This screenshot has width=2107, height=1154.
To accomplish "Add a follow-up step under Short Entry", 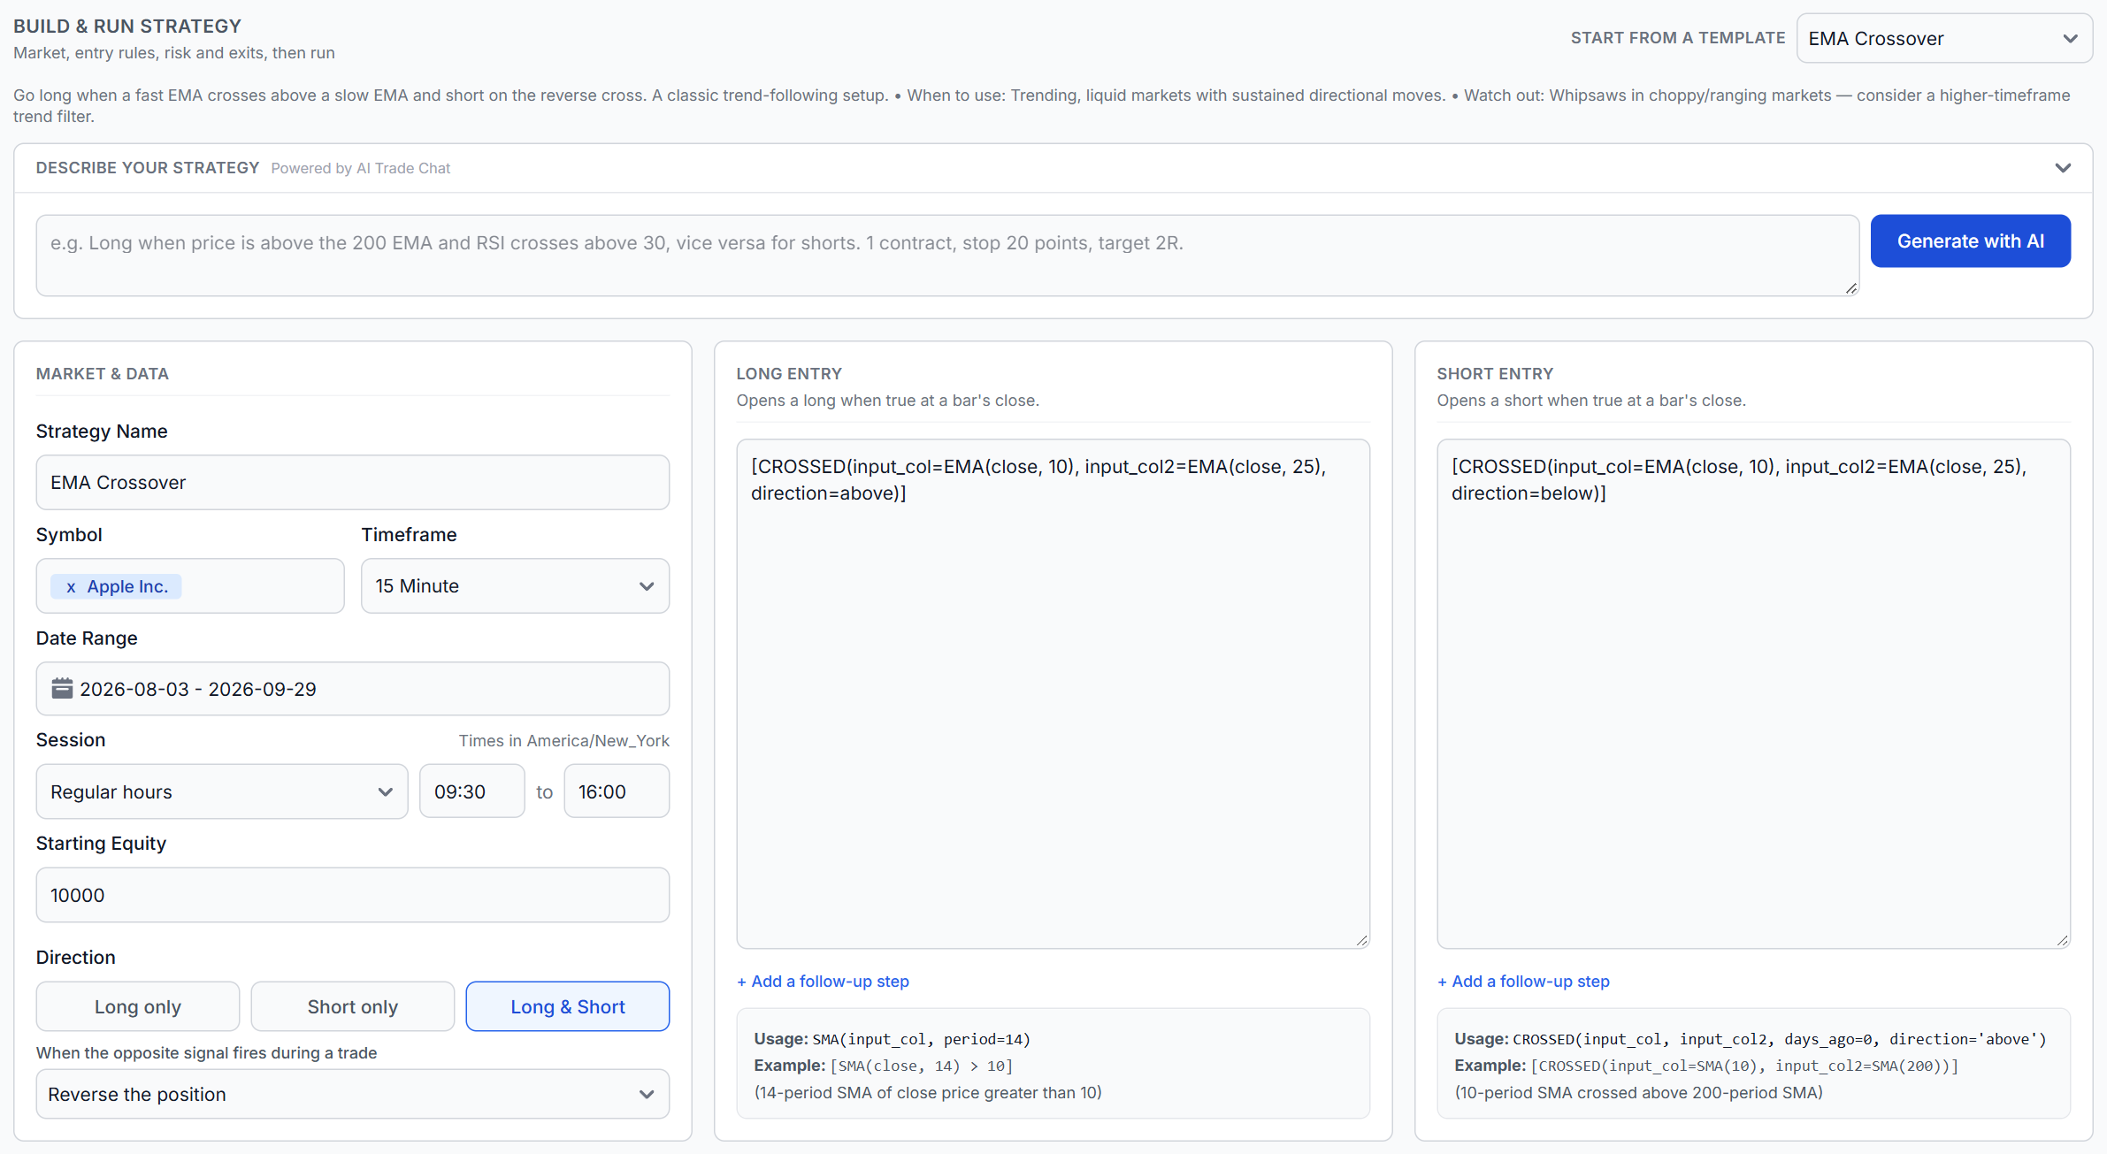I will tap(1523, 981).
